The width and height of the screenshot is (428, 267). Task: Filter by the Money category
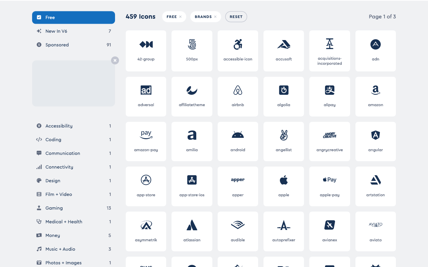[74, 235]
